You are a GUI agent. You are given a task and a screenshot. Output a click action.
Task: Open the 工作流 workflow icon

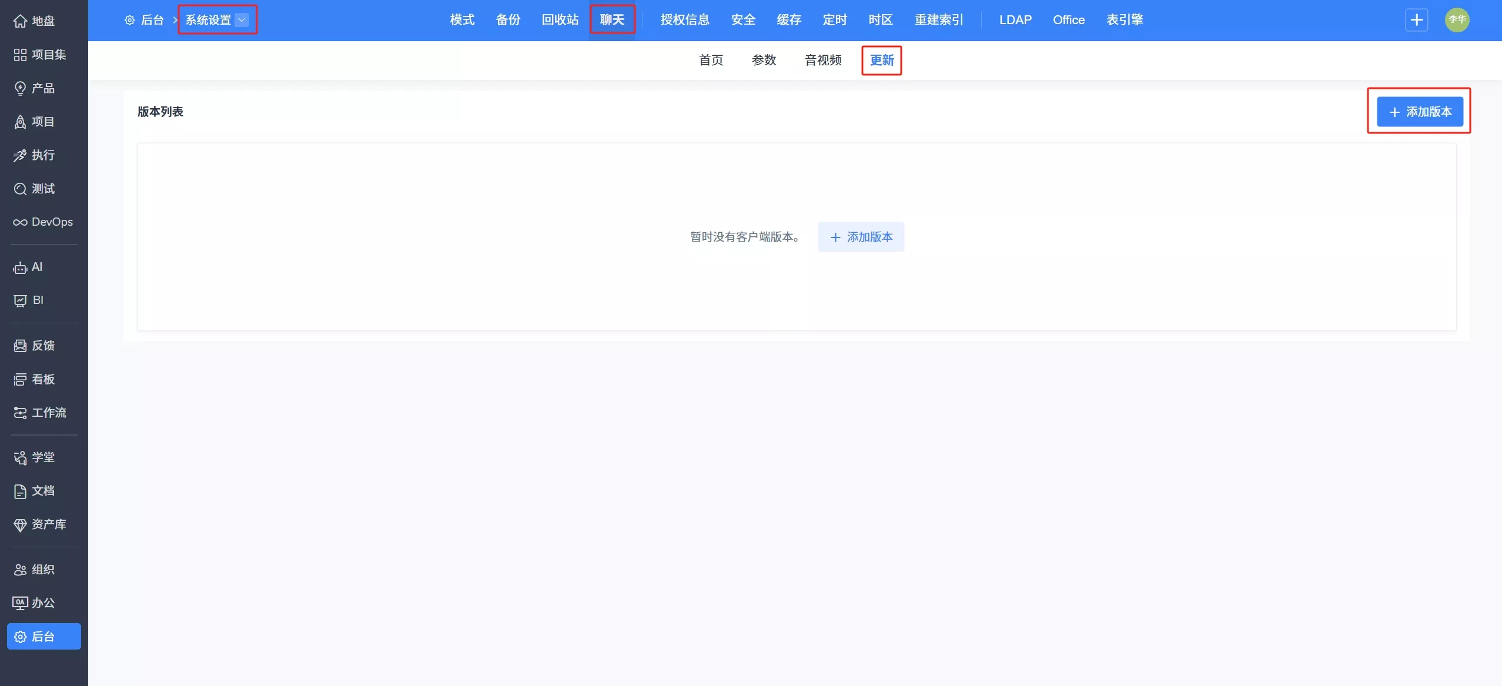click(20, 413)
